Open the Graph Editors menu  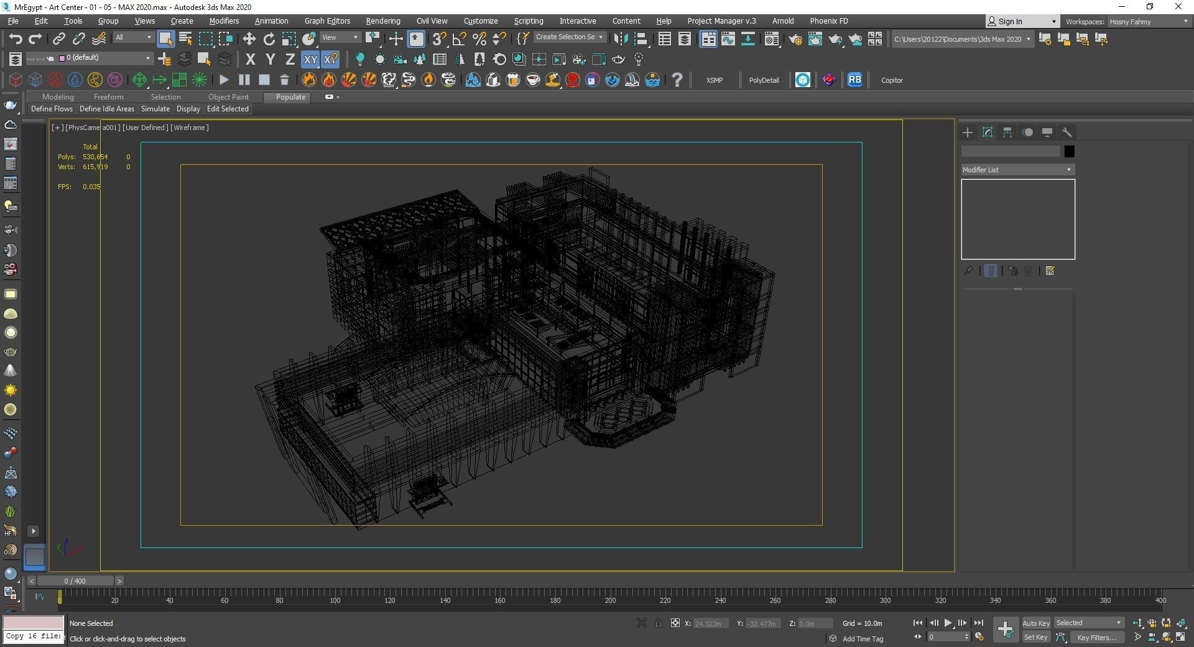327,21
